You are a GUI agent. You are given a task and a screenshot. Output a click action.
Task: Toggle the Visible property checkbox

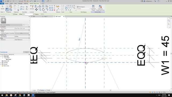(x=15, y=32)
